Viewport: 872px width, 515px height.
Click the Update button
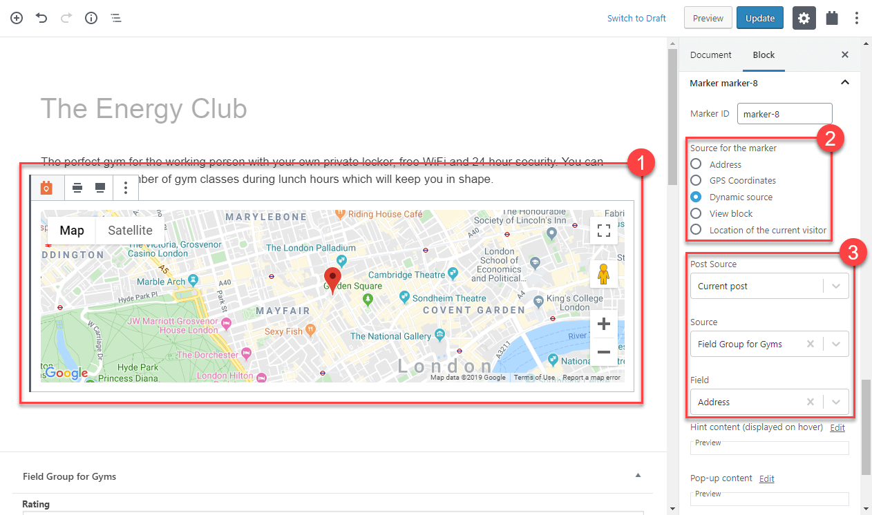tap(760, 18)
